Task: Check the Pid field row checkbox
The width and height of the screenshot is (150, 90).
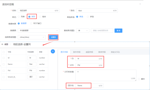Action: click(x=4, y=71)
